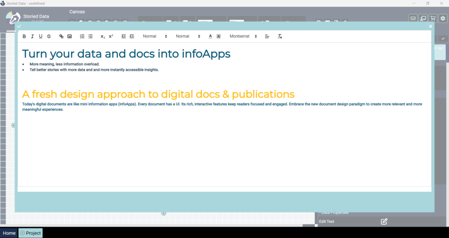The width and height of the screenshot is (449, 238).
Task: Create a numbered ordered list
Action: point(82,36)
